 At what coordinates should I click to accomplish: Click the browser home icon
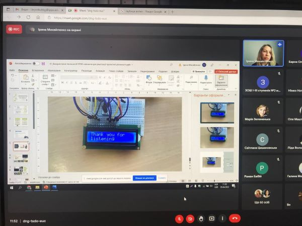click(38, 17)
